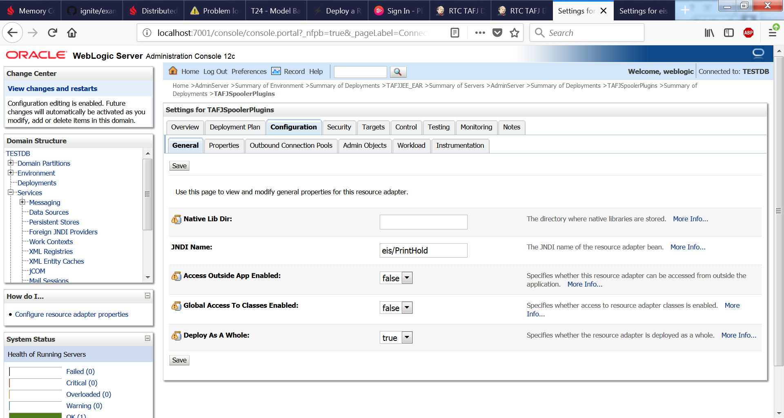This screenshot has width=784, height=418.
Task: Open Global Access To Classes dropdown
Action: [x=396, y=308]
